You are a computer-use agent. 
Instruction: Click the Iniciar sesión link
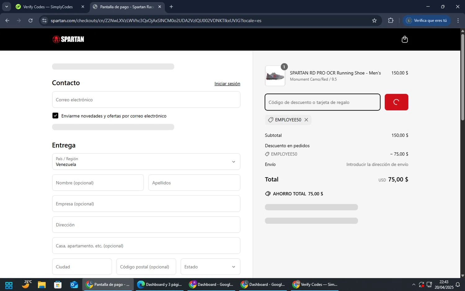(x=227, y=84)
